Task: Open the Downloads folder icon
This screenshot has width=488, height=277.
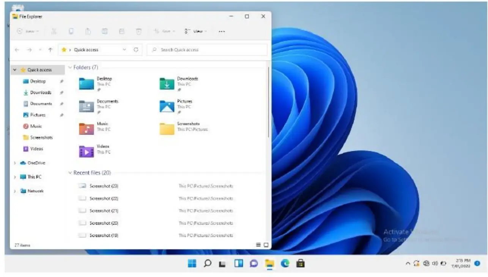Action: click(x=167, y=84)
